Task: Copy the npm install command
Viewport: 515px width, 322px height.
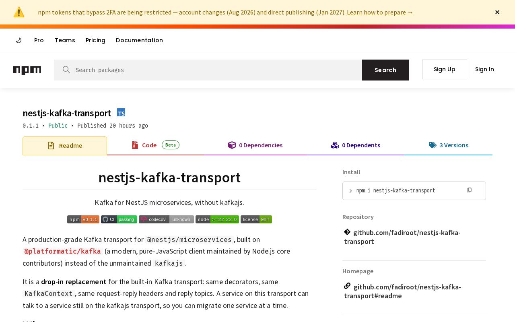Action: click(469, 190)
